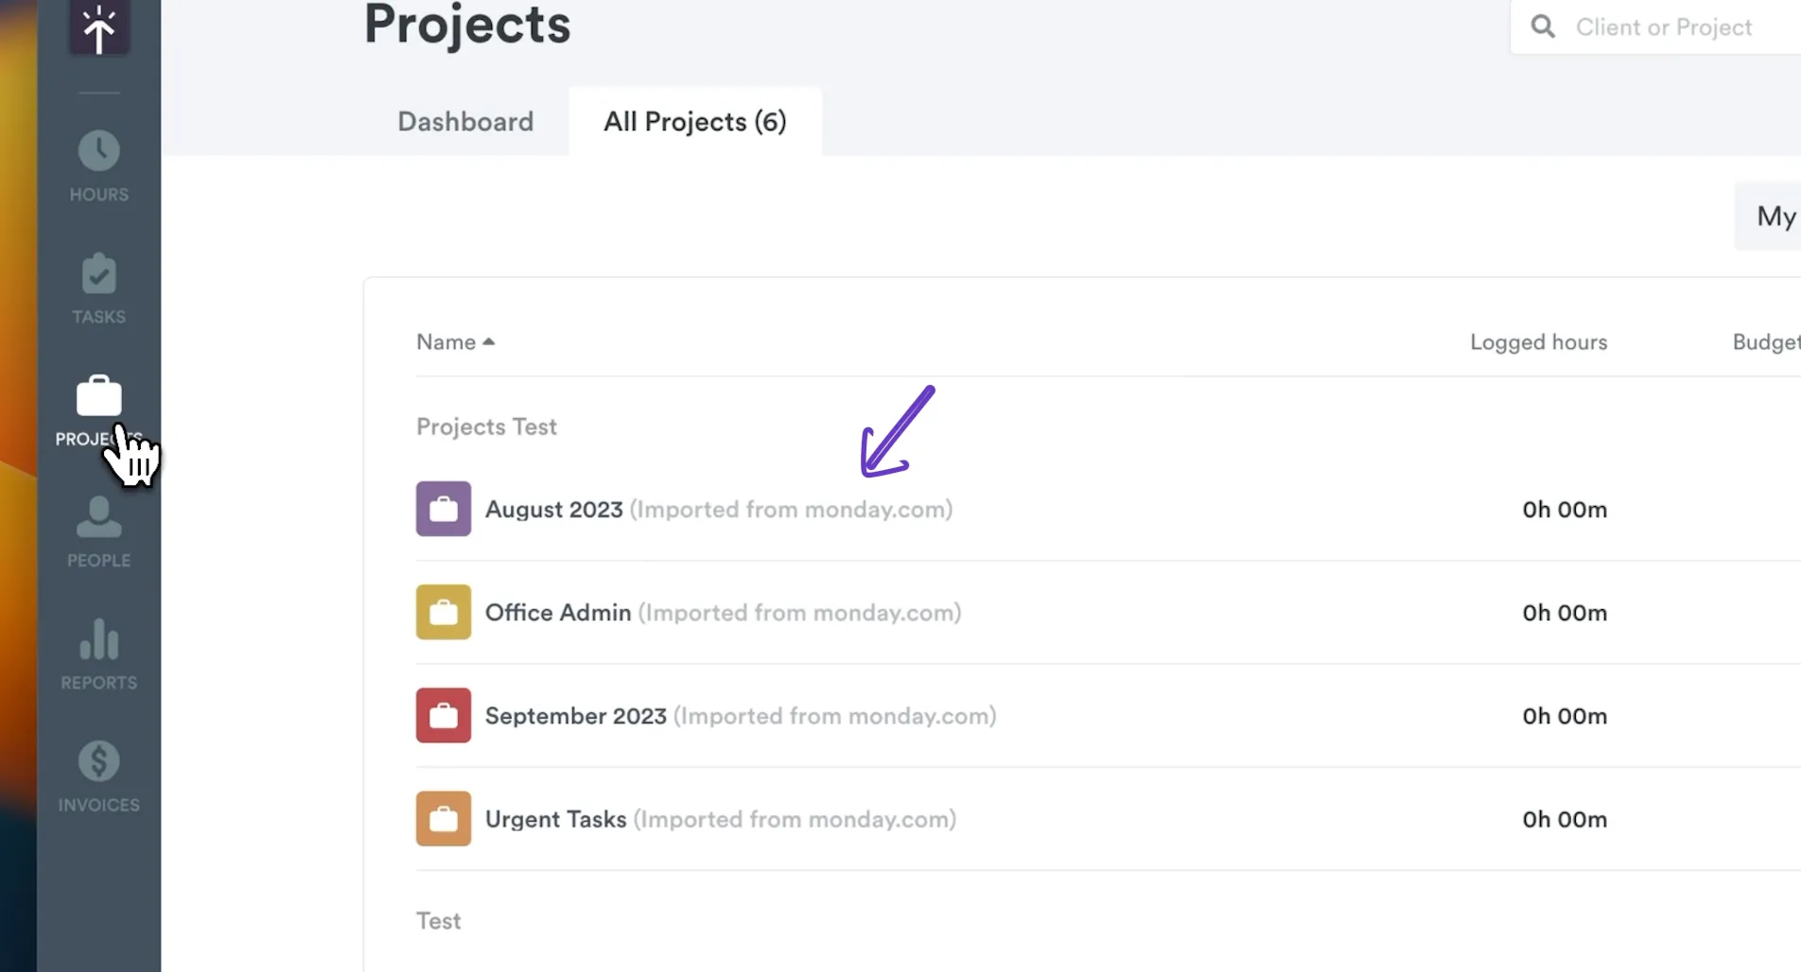1801x972 pixels.
Task: Select the All Projects (6) tab
Action: click(694, 122)
